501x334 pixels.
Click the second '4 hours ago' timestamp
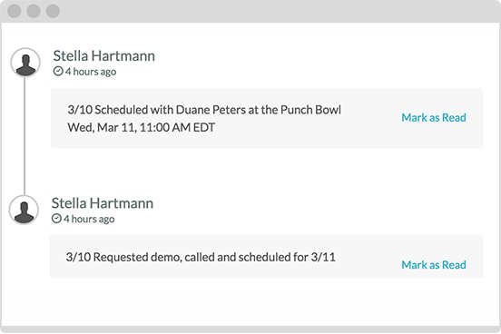[89, 219]
